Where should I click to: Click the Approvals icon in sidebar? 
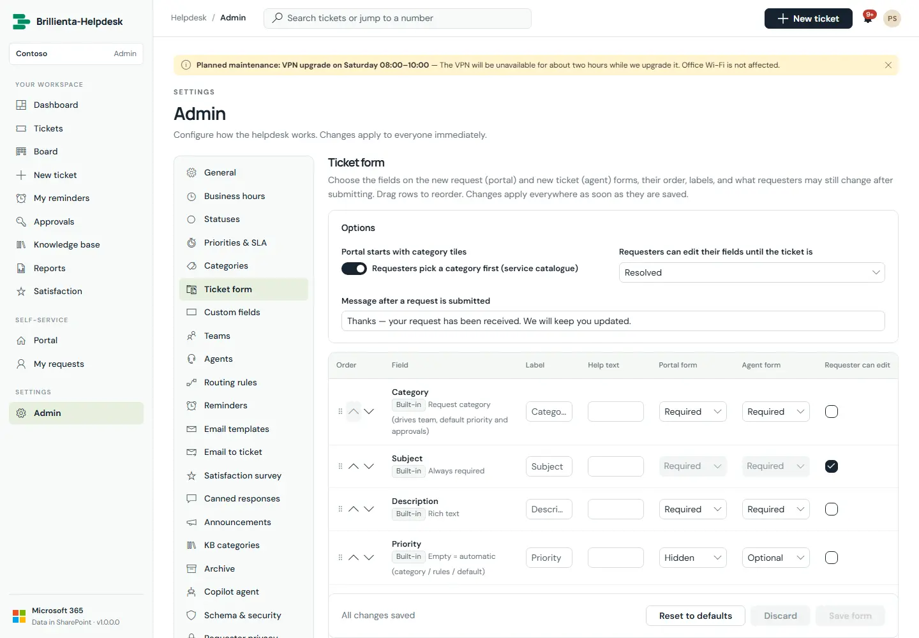pos(21,222)
